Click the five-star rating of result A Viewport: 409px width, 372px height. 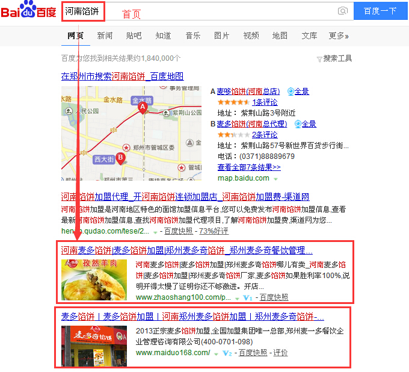[x=233, y=102]
